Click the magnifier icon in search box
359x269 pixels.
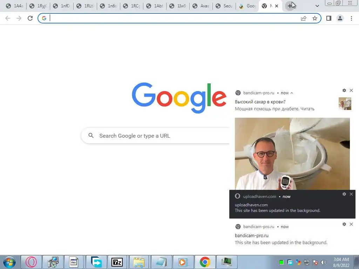coord(91,136)
